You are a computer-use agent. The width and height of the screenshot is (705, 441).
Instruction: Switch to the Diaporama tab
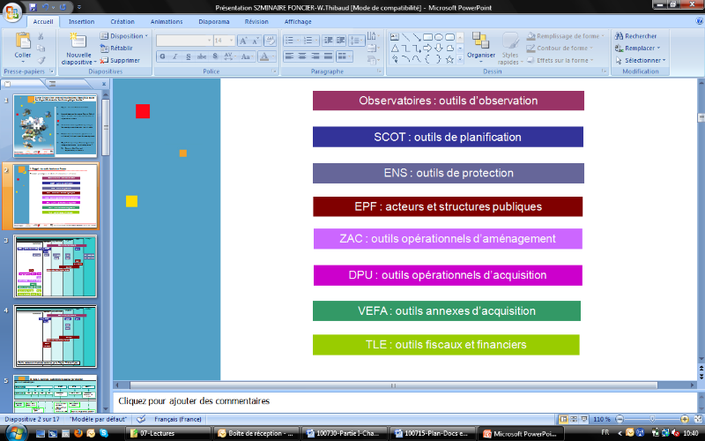pos(213,20)
